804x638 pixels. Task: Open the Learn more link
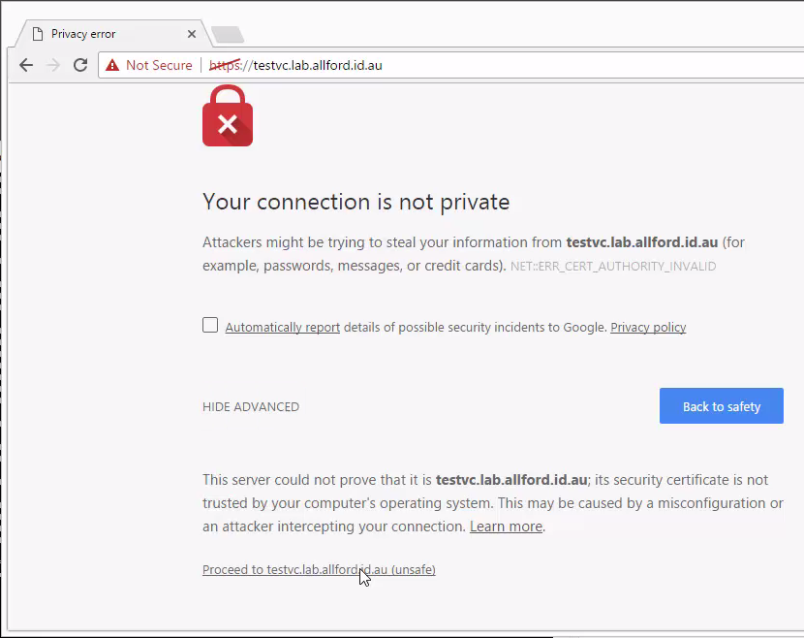click(506, 526)
